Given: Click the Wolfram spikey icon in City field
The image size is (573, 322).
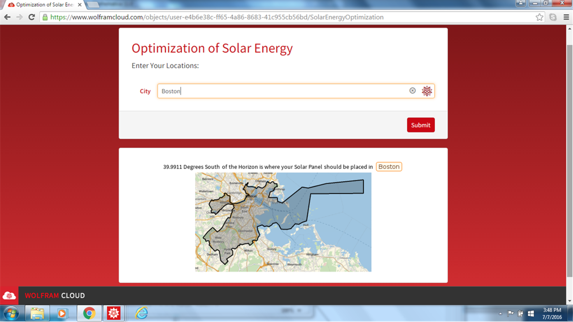Looking at the screenshot, I should pos(427,91).
